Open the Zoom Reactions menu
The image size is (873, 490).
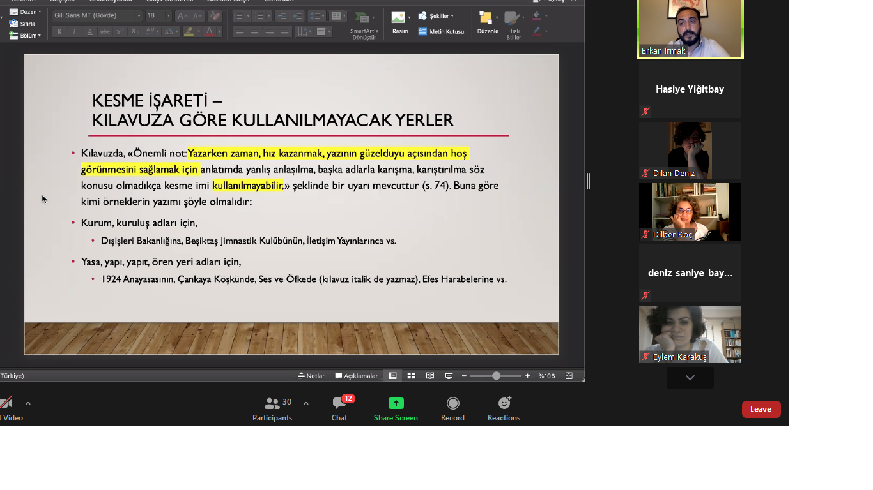point(504,409)
